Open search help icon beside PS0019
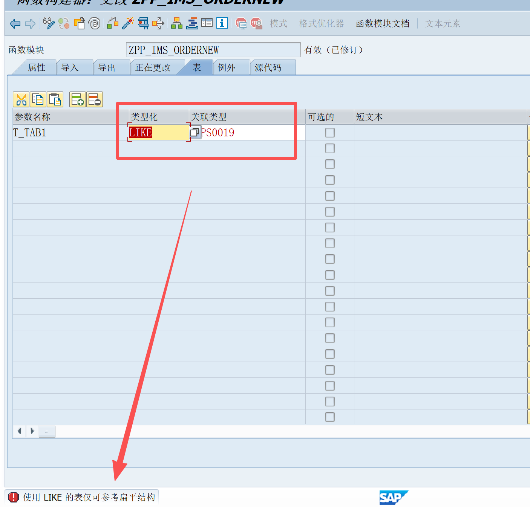 pos(195,132)
